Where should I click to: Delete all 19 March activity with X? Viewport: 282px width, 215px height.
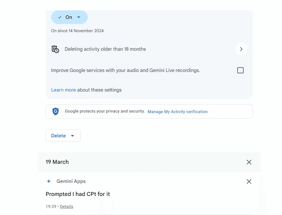[x=249, y=162]
